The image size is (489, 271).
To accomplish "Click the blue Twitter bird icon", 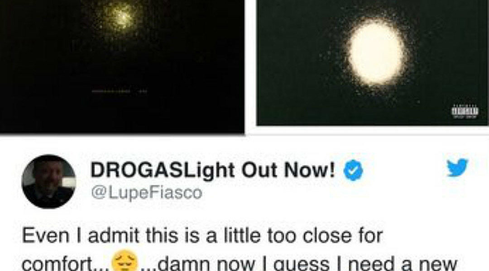I will pyautogui.click(x=457, y=168).
